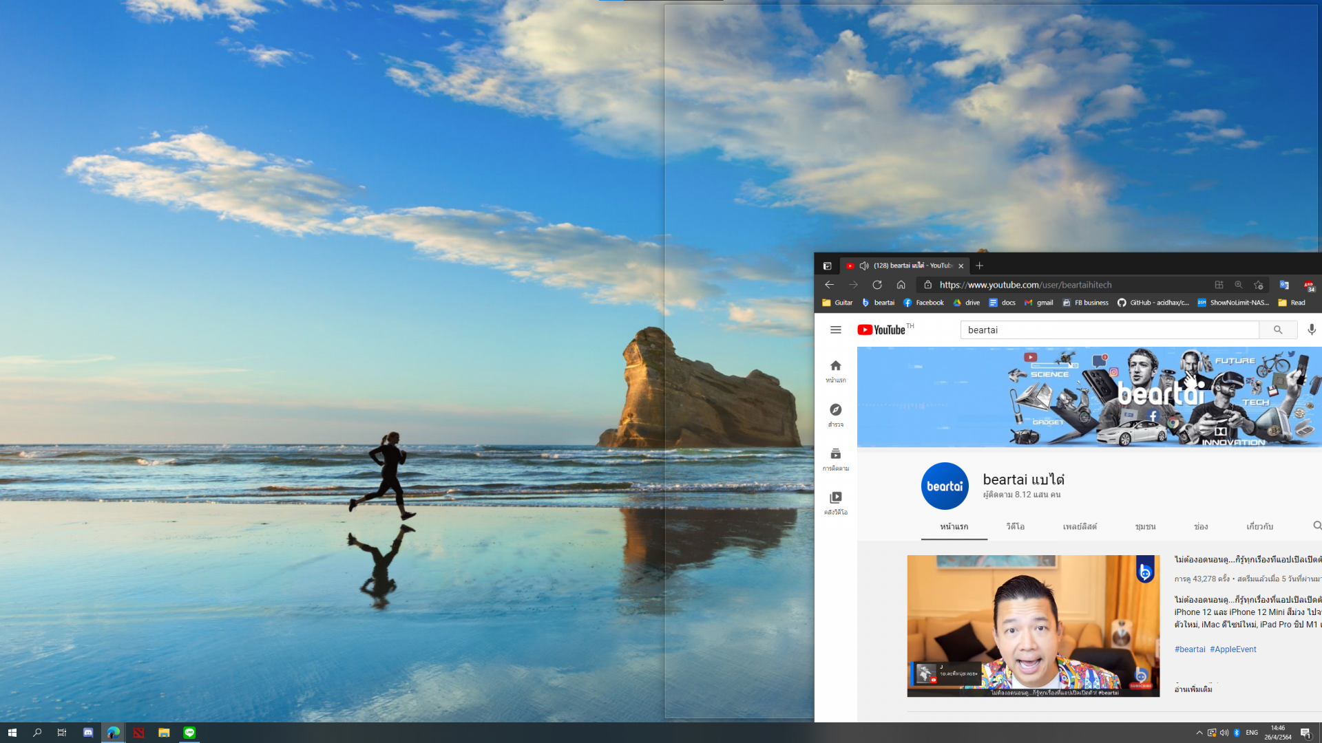Click the zoom magnifier in address bar

pos(1239,285)
